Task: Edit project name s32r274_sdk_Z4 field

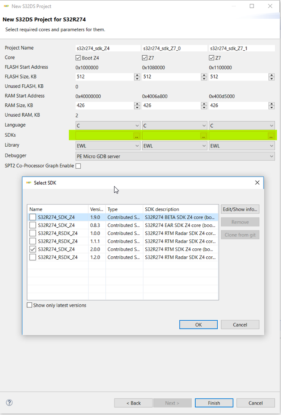Action: coord(108,48)
